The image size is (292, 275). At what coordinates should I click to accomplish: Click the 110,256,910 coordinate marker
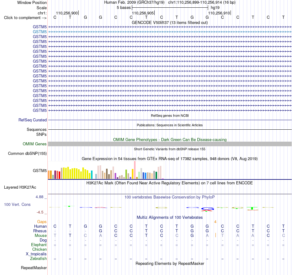click(x=219, y=13)
